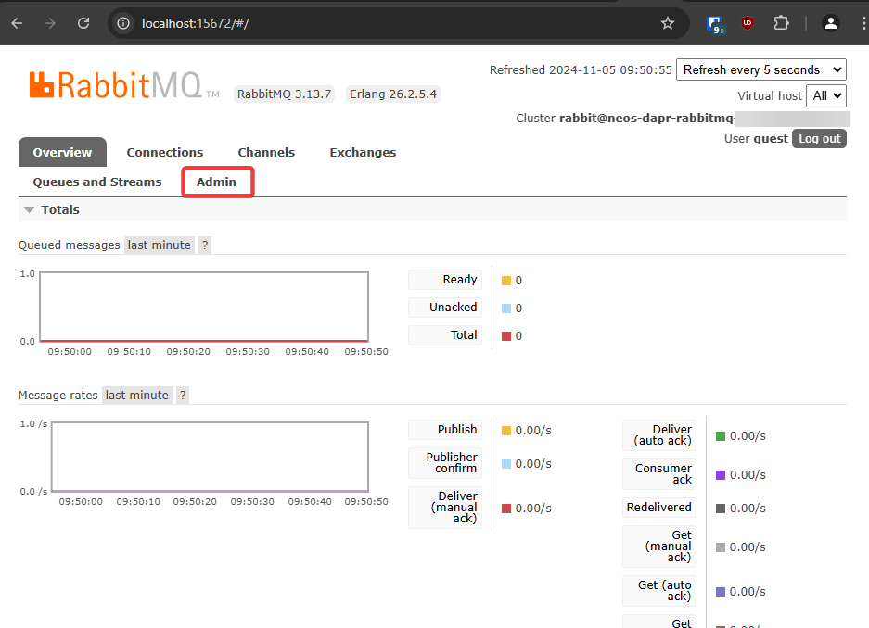Open the Virtual host All dropdown
This screenshot has height=628, width=869.
click(825, 95)
